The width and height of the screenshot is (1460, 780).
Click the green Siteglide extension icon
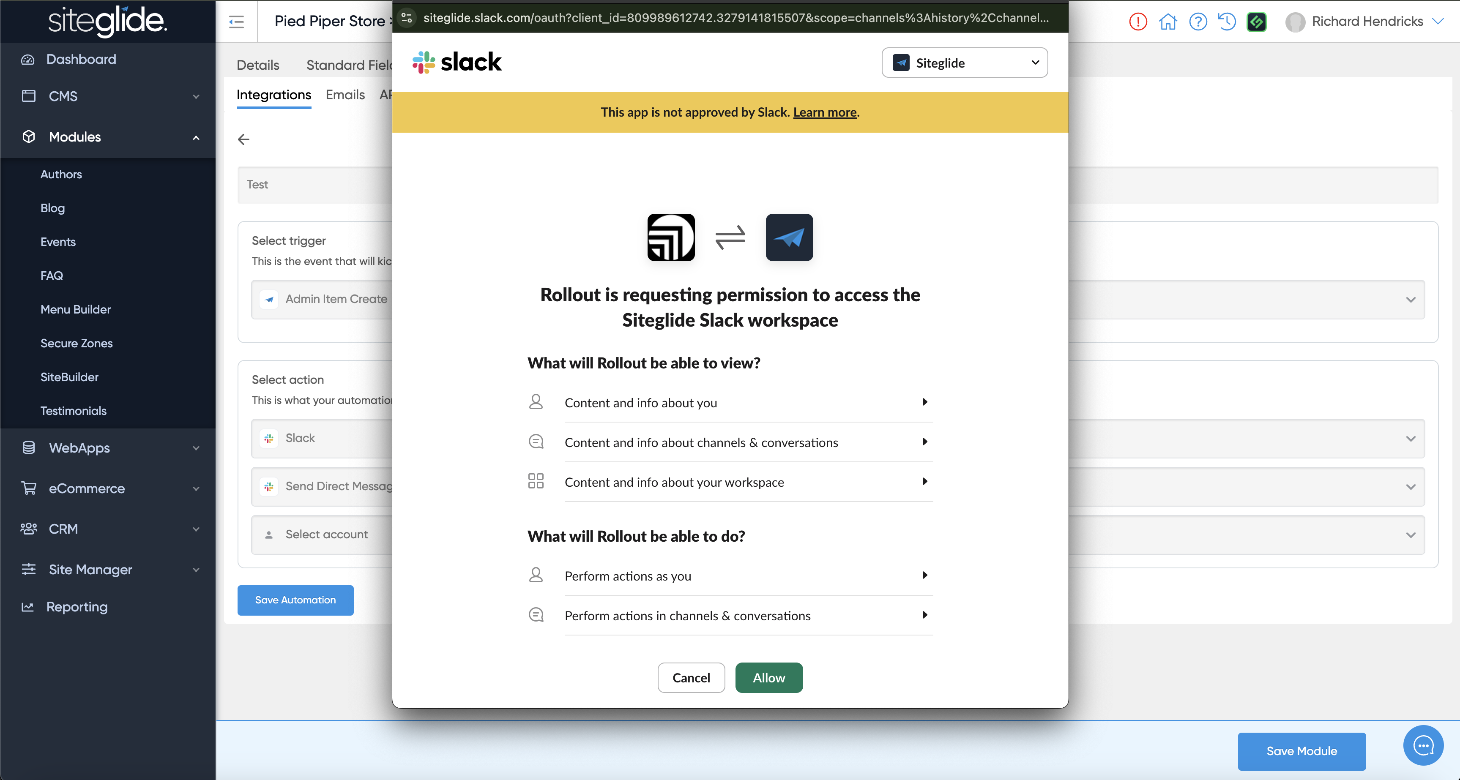coord(1257,22)
